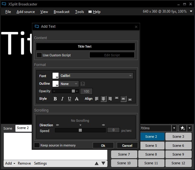
Task: Align text to the right
Action: [110, 99]
